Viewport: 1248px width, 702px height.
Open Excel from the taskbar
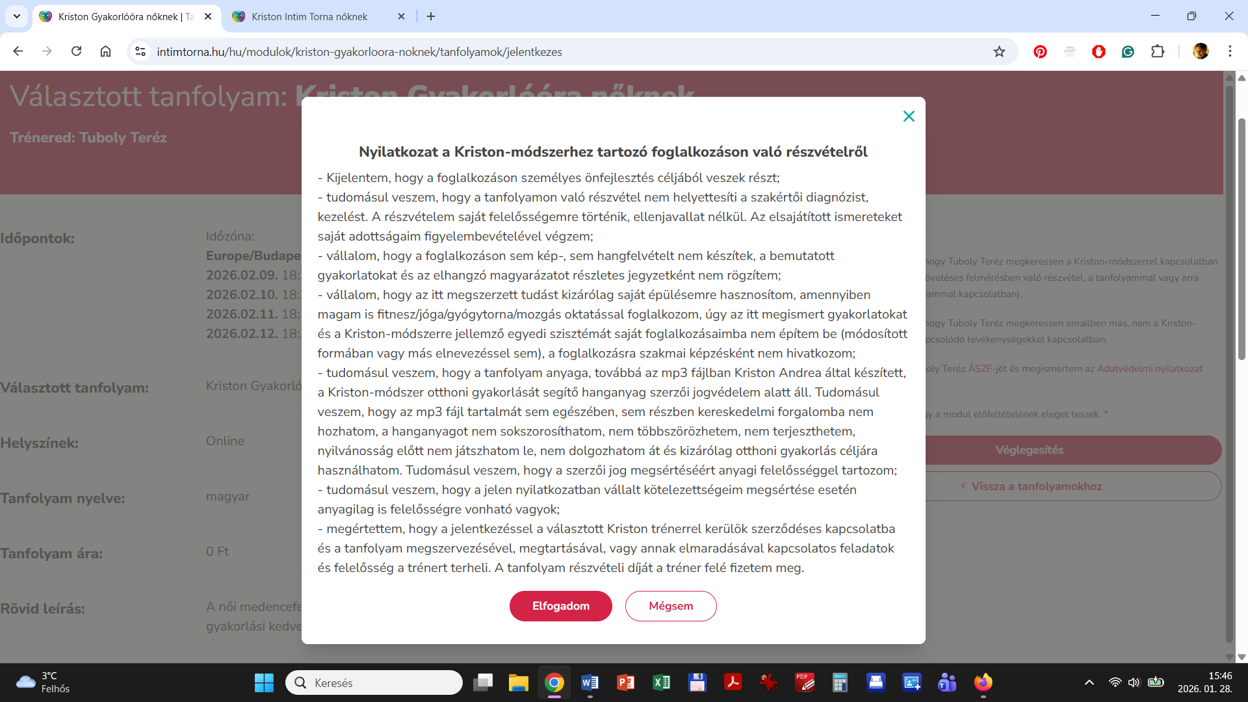(x=661, y=682)
